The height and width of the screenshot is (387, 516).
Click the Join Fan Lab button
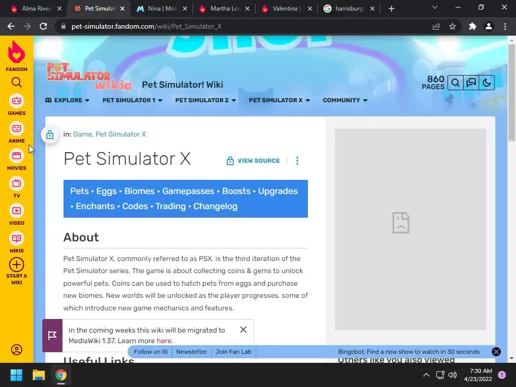pyautogui.click(x=233, y=352)
